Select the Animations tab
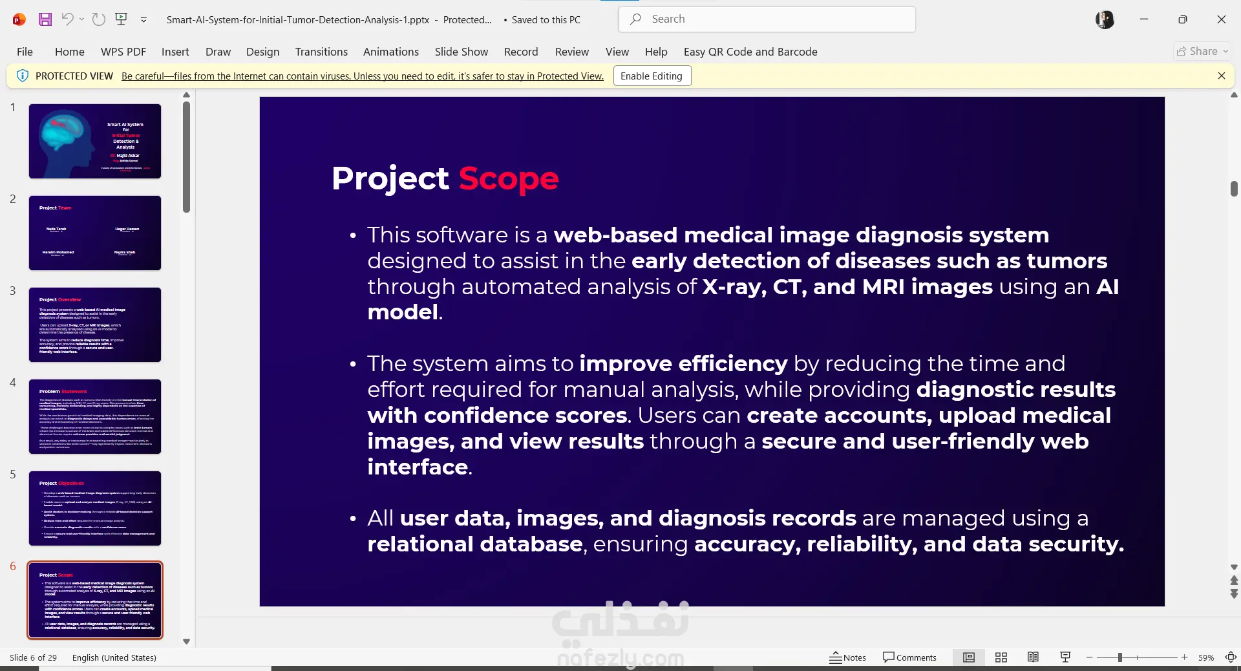The width and height of the screenshot is (1241, 671). pos(391,52)
